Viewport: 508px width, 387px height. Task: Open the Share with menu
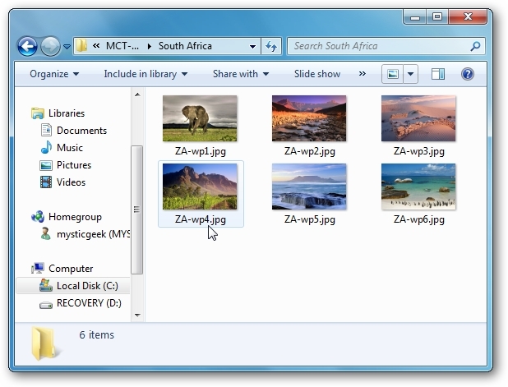(241, 74)
